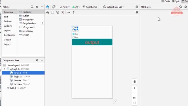Image resolution: width=188 pixels, height=106 pixels.
Task: Select rbRead "Red" tree row
Action: tap(23, 73)
